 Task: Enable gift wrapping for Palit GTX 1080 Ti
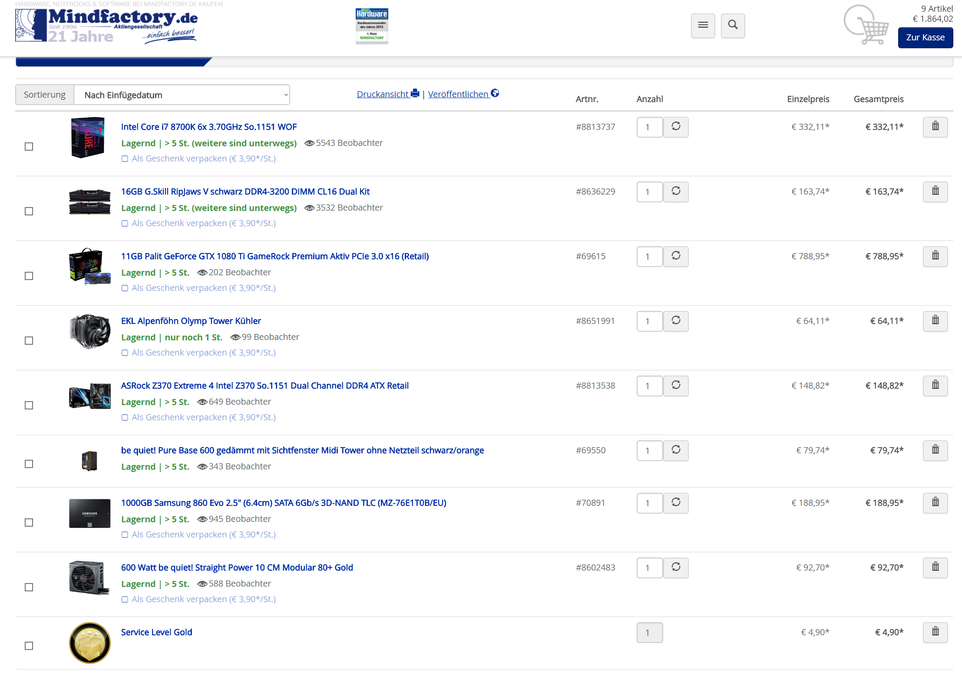tap(125, 288)
